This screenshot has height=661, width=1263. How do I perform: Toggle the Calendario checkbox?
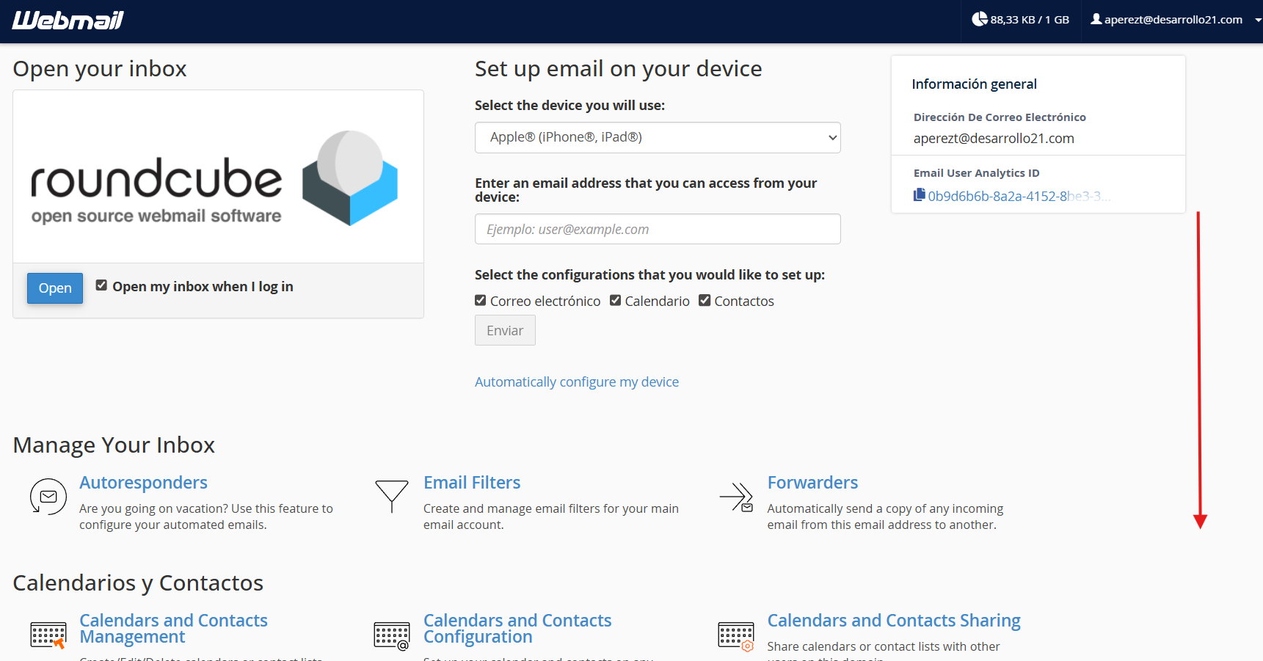click(616, 300)
